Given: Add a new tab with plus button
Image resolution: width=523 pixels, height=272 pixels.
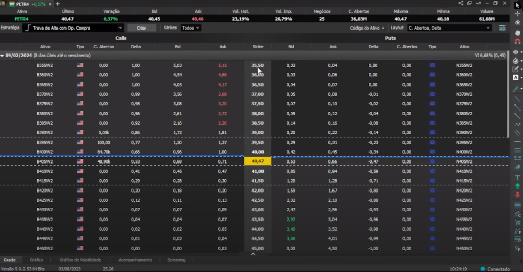Looking at the screenshot, I should (x=57, y=4).
